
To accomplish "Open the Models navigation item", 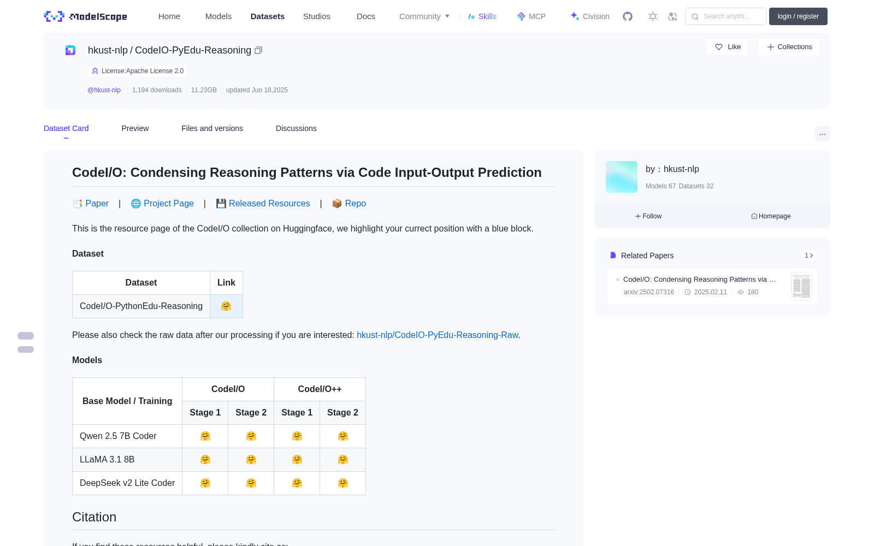I will coord(218,16).
